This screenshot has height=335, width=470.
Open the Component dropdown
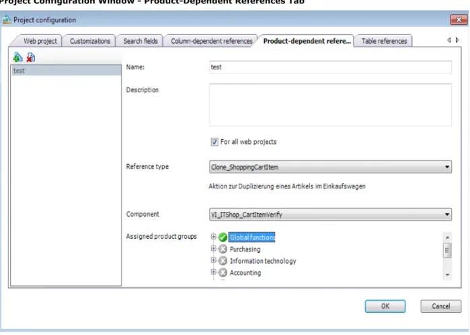[330, 215]
